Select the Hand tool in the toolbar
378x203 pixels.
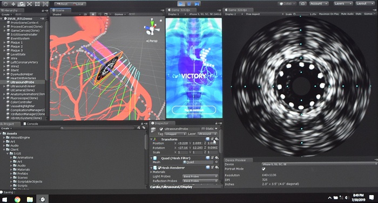[x=5, y=4]
